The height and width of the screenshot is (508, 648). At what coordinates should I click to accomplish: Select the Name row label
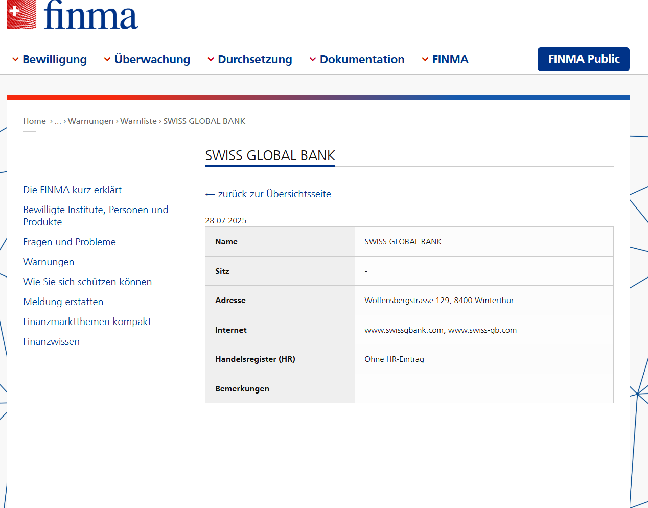(x=226, y=242)
